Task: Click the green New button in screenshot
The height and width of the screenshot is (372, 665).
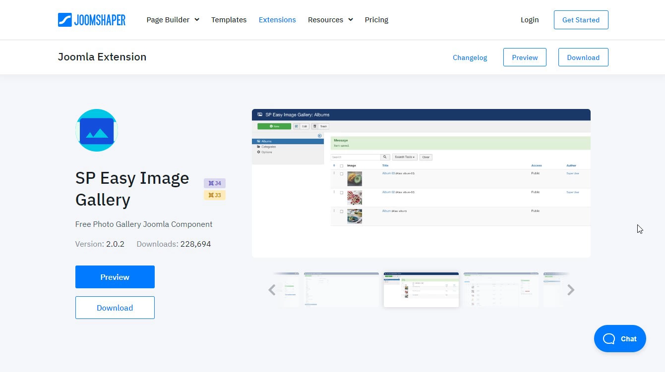Action: tap(274, 126)
